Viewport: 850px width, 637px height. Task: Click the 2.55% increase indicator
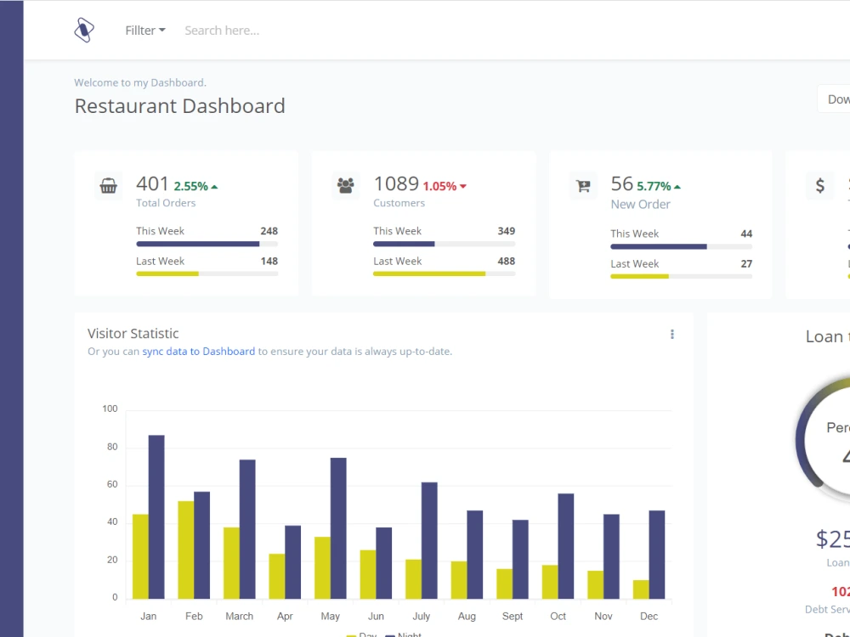click(x=195, y=186)
